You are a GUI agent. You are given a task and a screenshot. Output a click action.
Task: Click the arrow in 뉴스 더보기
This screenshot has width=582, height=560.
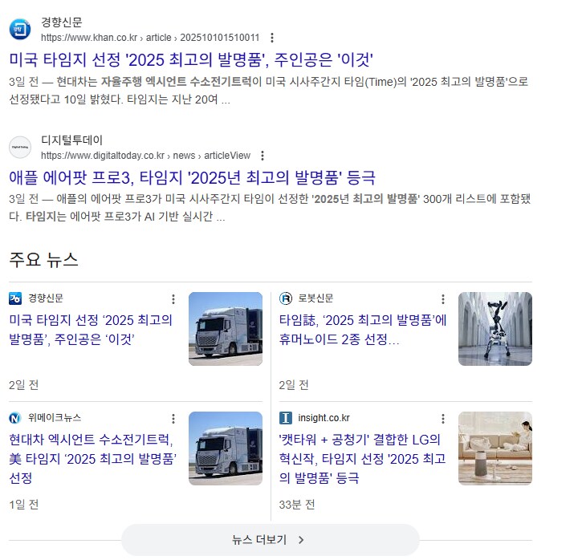coord(301,540)
